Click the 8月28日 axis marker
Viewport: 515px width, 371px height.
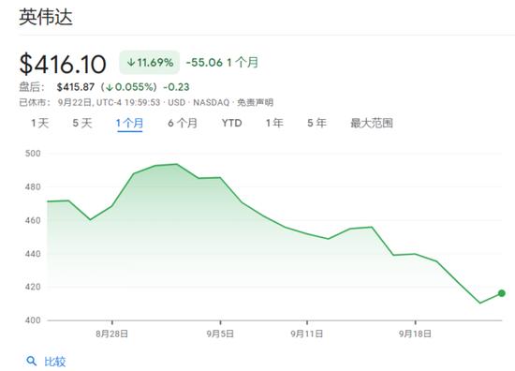(111, 334)
